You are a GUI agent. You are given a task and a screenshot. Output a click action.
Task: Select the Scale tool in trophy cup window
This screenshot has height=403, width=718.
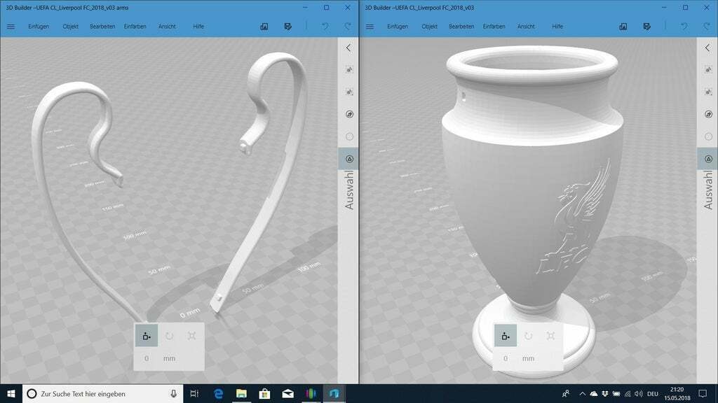click(x=551, y=336)
